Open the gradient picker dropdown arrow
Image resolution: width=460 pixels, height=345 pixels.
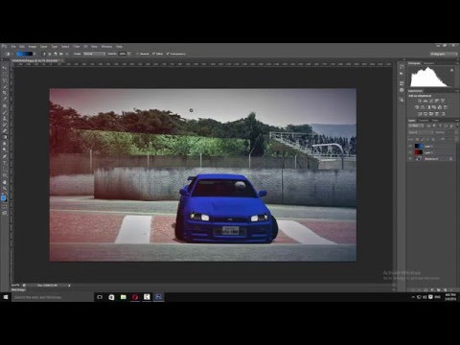34,54
